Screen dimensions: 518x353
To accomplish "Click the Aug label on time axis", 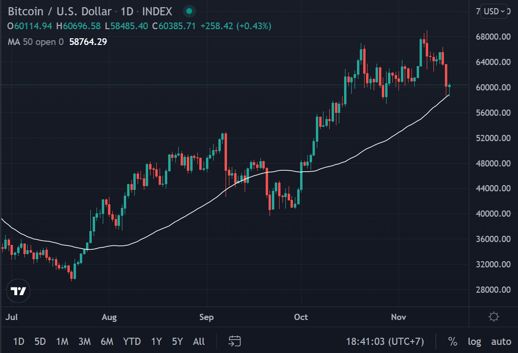I will [109, 317].
